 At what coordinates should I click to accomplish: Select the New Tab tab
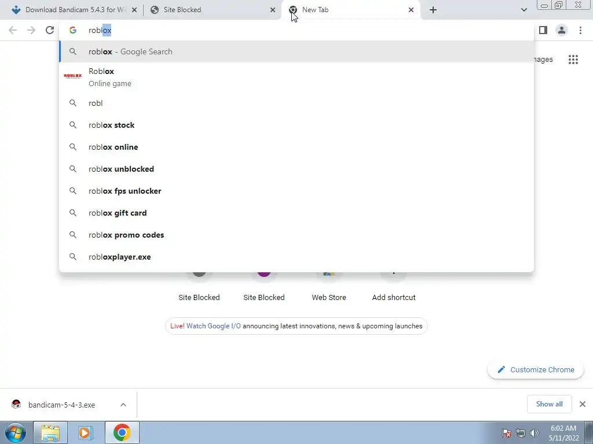(350, 10)
